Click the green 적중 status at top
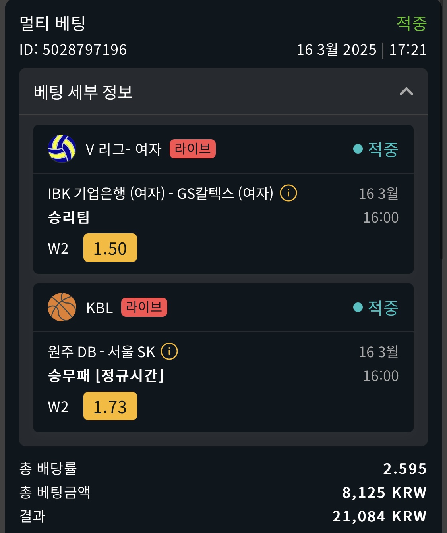This screenshot has width=447, height=533. pyautogui.click(x=411, y=23)
